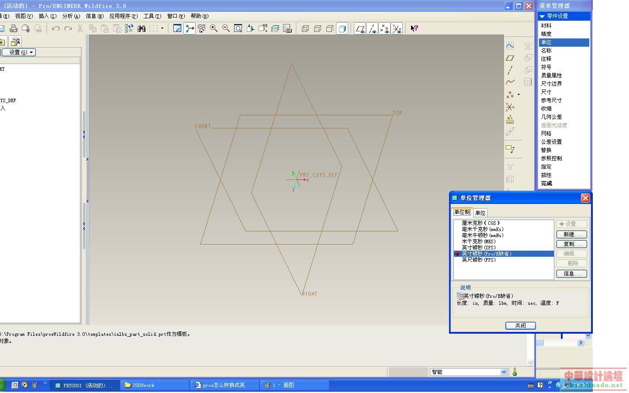Click the 复制 button in 单位管理器

[x=572, y=244]
